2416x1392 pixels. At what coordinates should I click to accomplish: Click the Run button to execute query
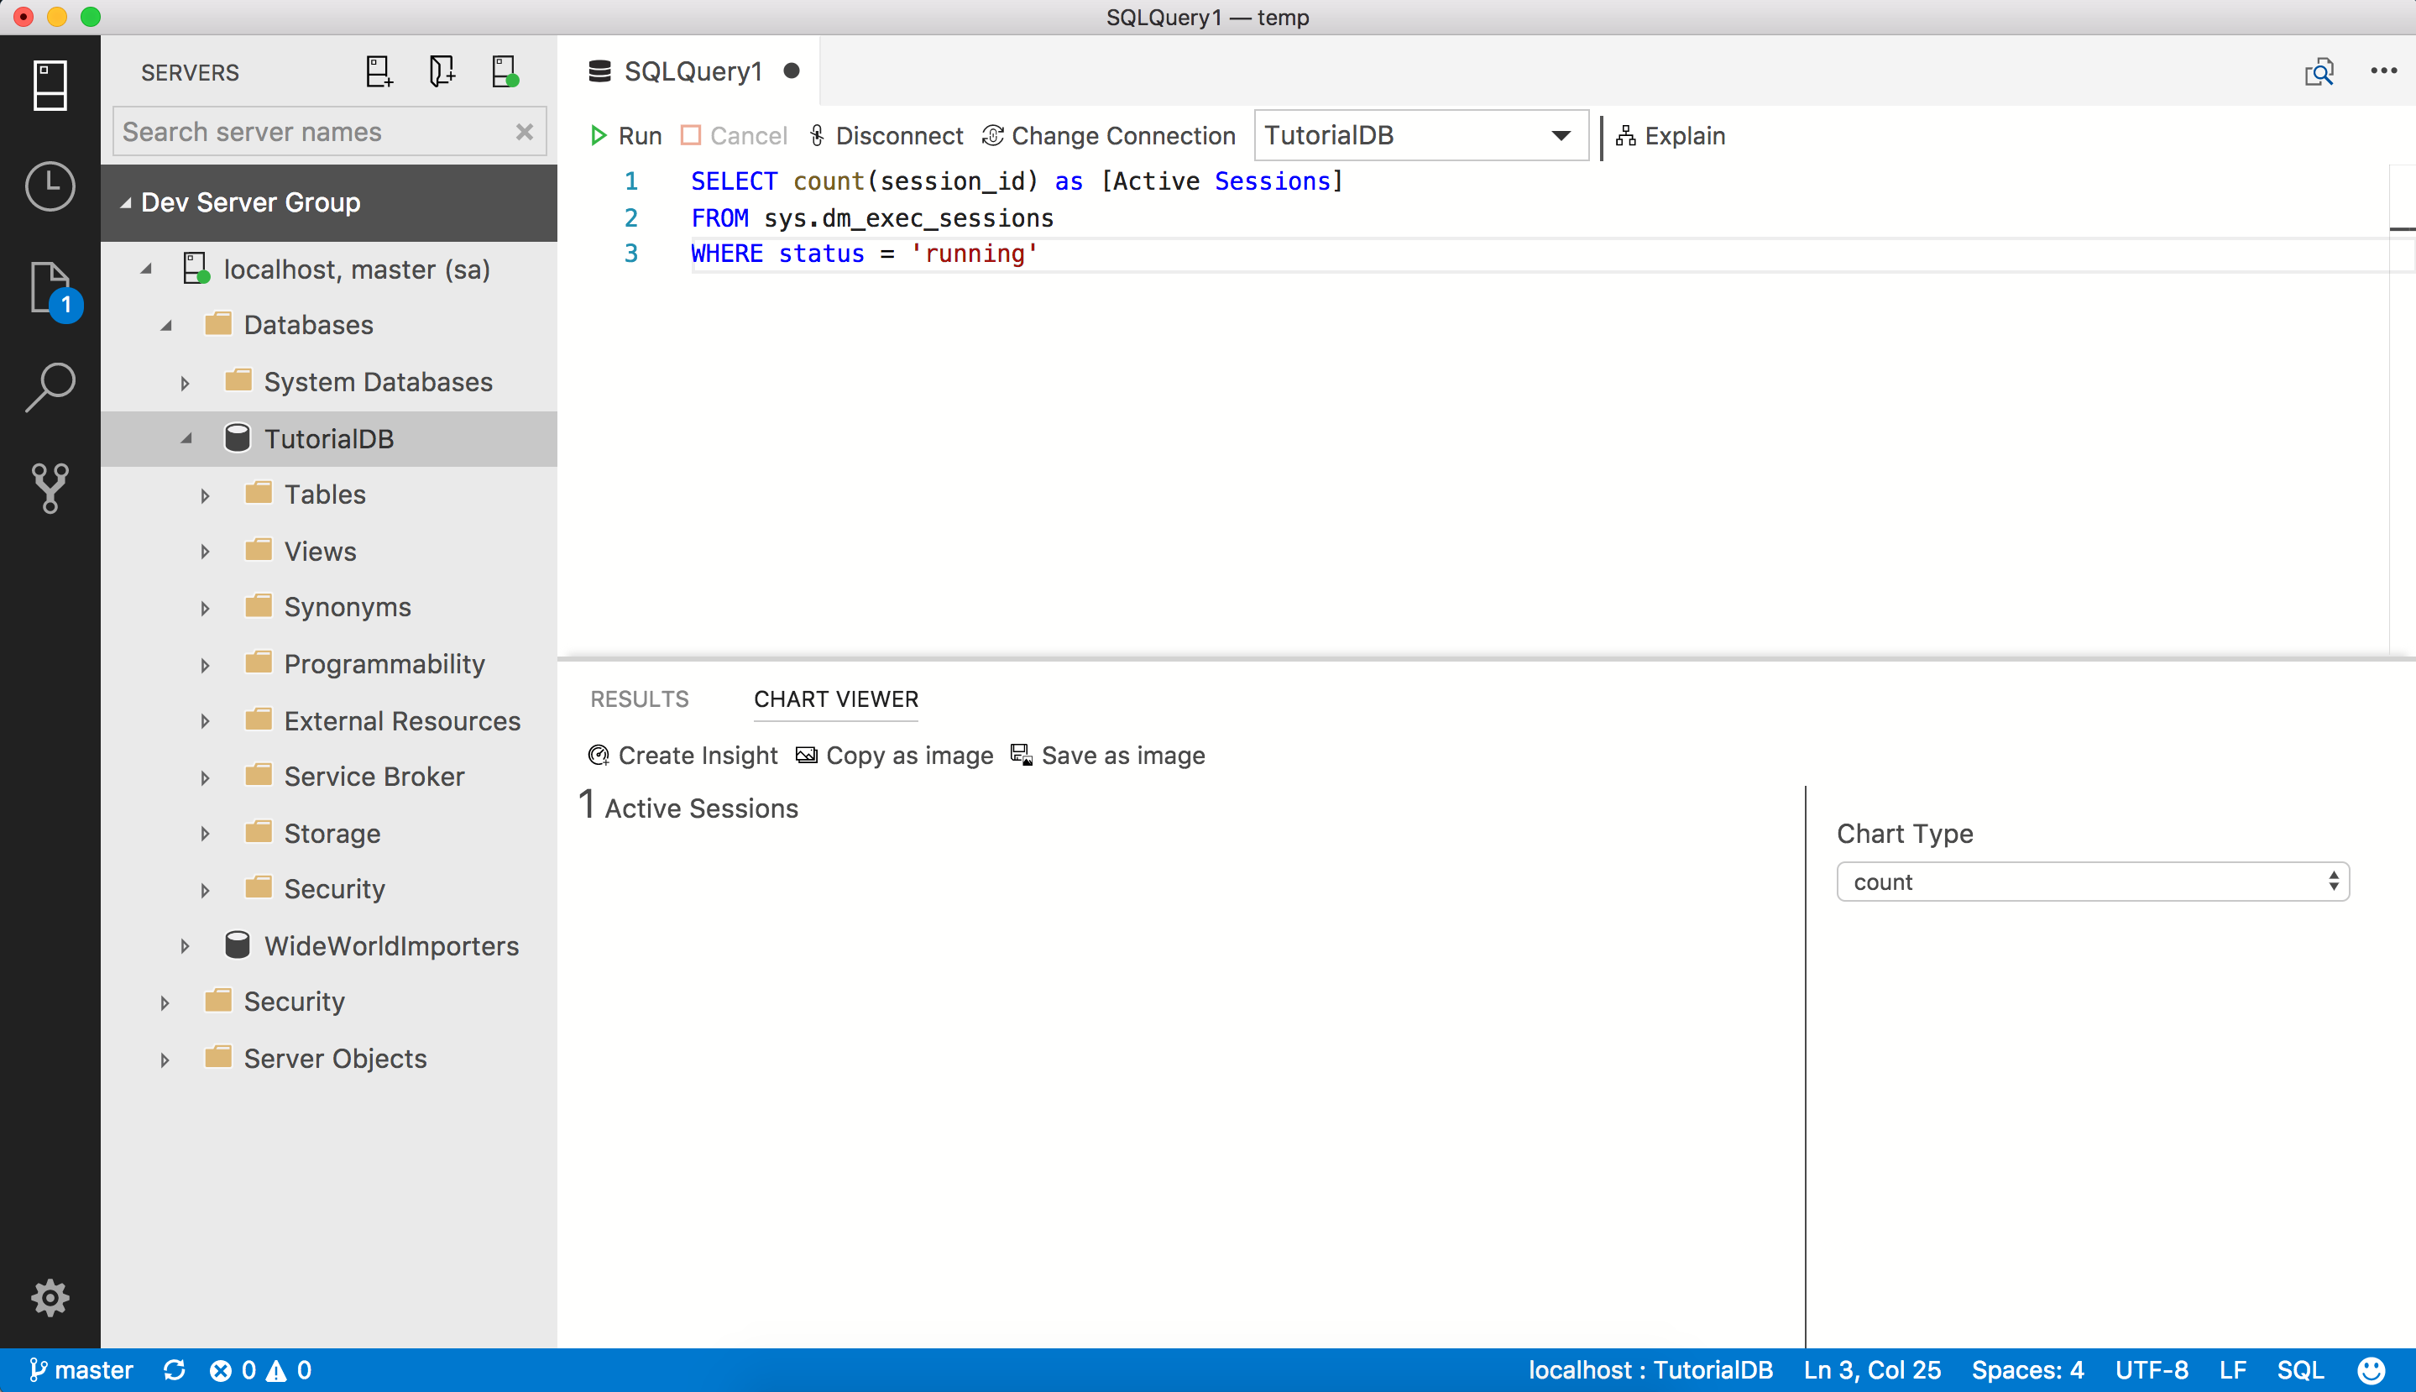point(627,136)
